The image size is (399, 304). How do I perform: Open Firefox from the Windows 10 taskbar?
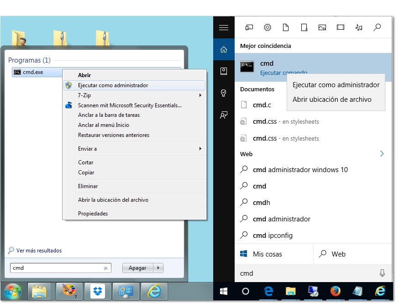point(336,291)
